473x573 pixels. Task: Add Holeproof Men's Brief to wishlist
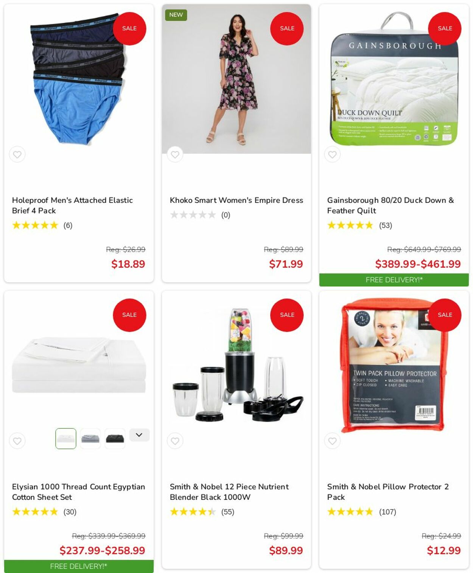point(17,154)
